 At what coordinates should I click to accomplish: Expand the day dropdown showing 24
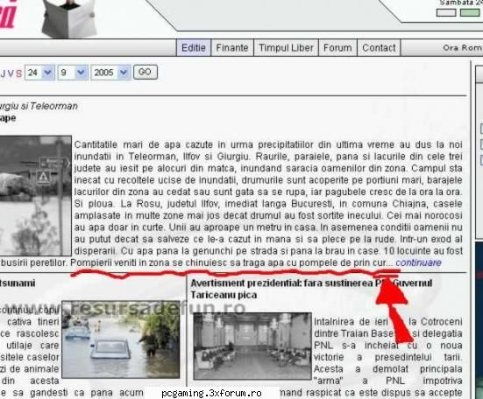39,73
